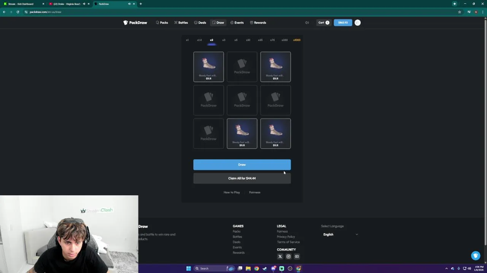Select the x1 multiplier
Image resolution: width=487 pixels, height=273 pixels.
tap(187, 40)
